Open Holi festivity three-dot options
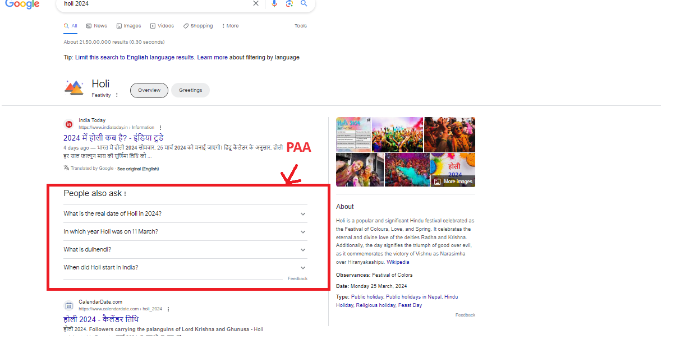This screenshot has width=694, height=349. [117, 95]
